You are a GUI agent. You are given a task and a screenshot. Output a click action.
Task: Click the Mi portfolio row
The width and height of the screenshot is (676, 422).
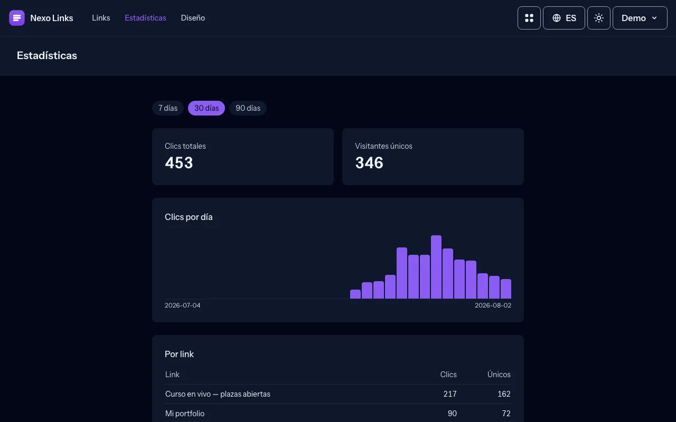(x=338, y=414)
